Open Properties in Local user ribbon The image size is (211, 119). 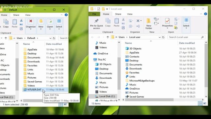pos(167,23)
